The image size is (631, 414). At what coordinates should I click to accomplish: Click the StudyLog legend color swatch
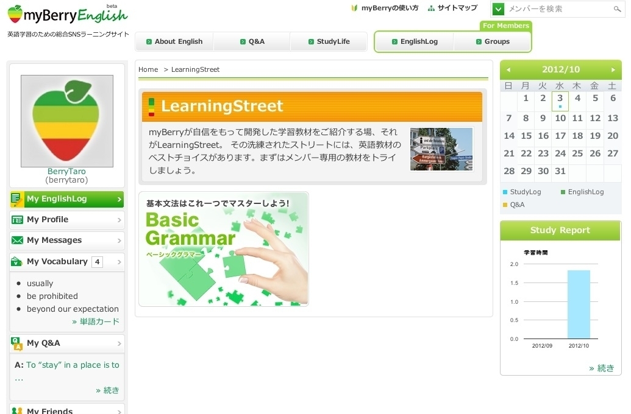click(505, 192)
